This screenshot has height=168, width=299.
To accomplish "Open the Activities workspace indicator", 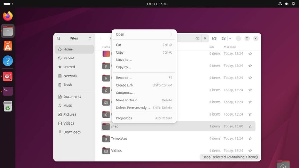I will tap(8, 4).
